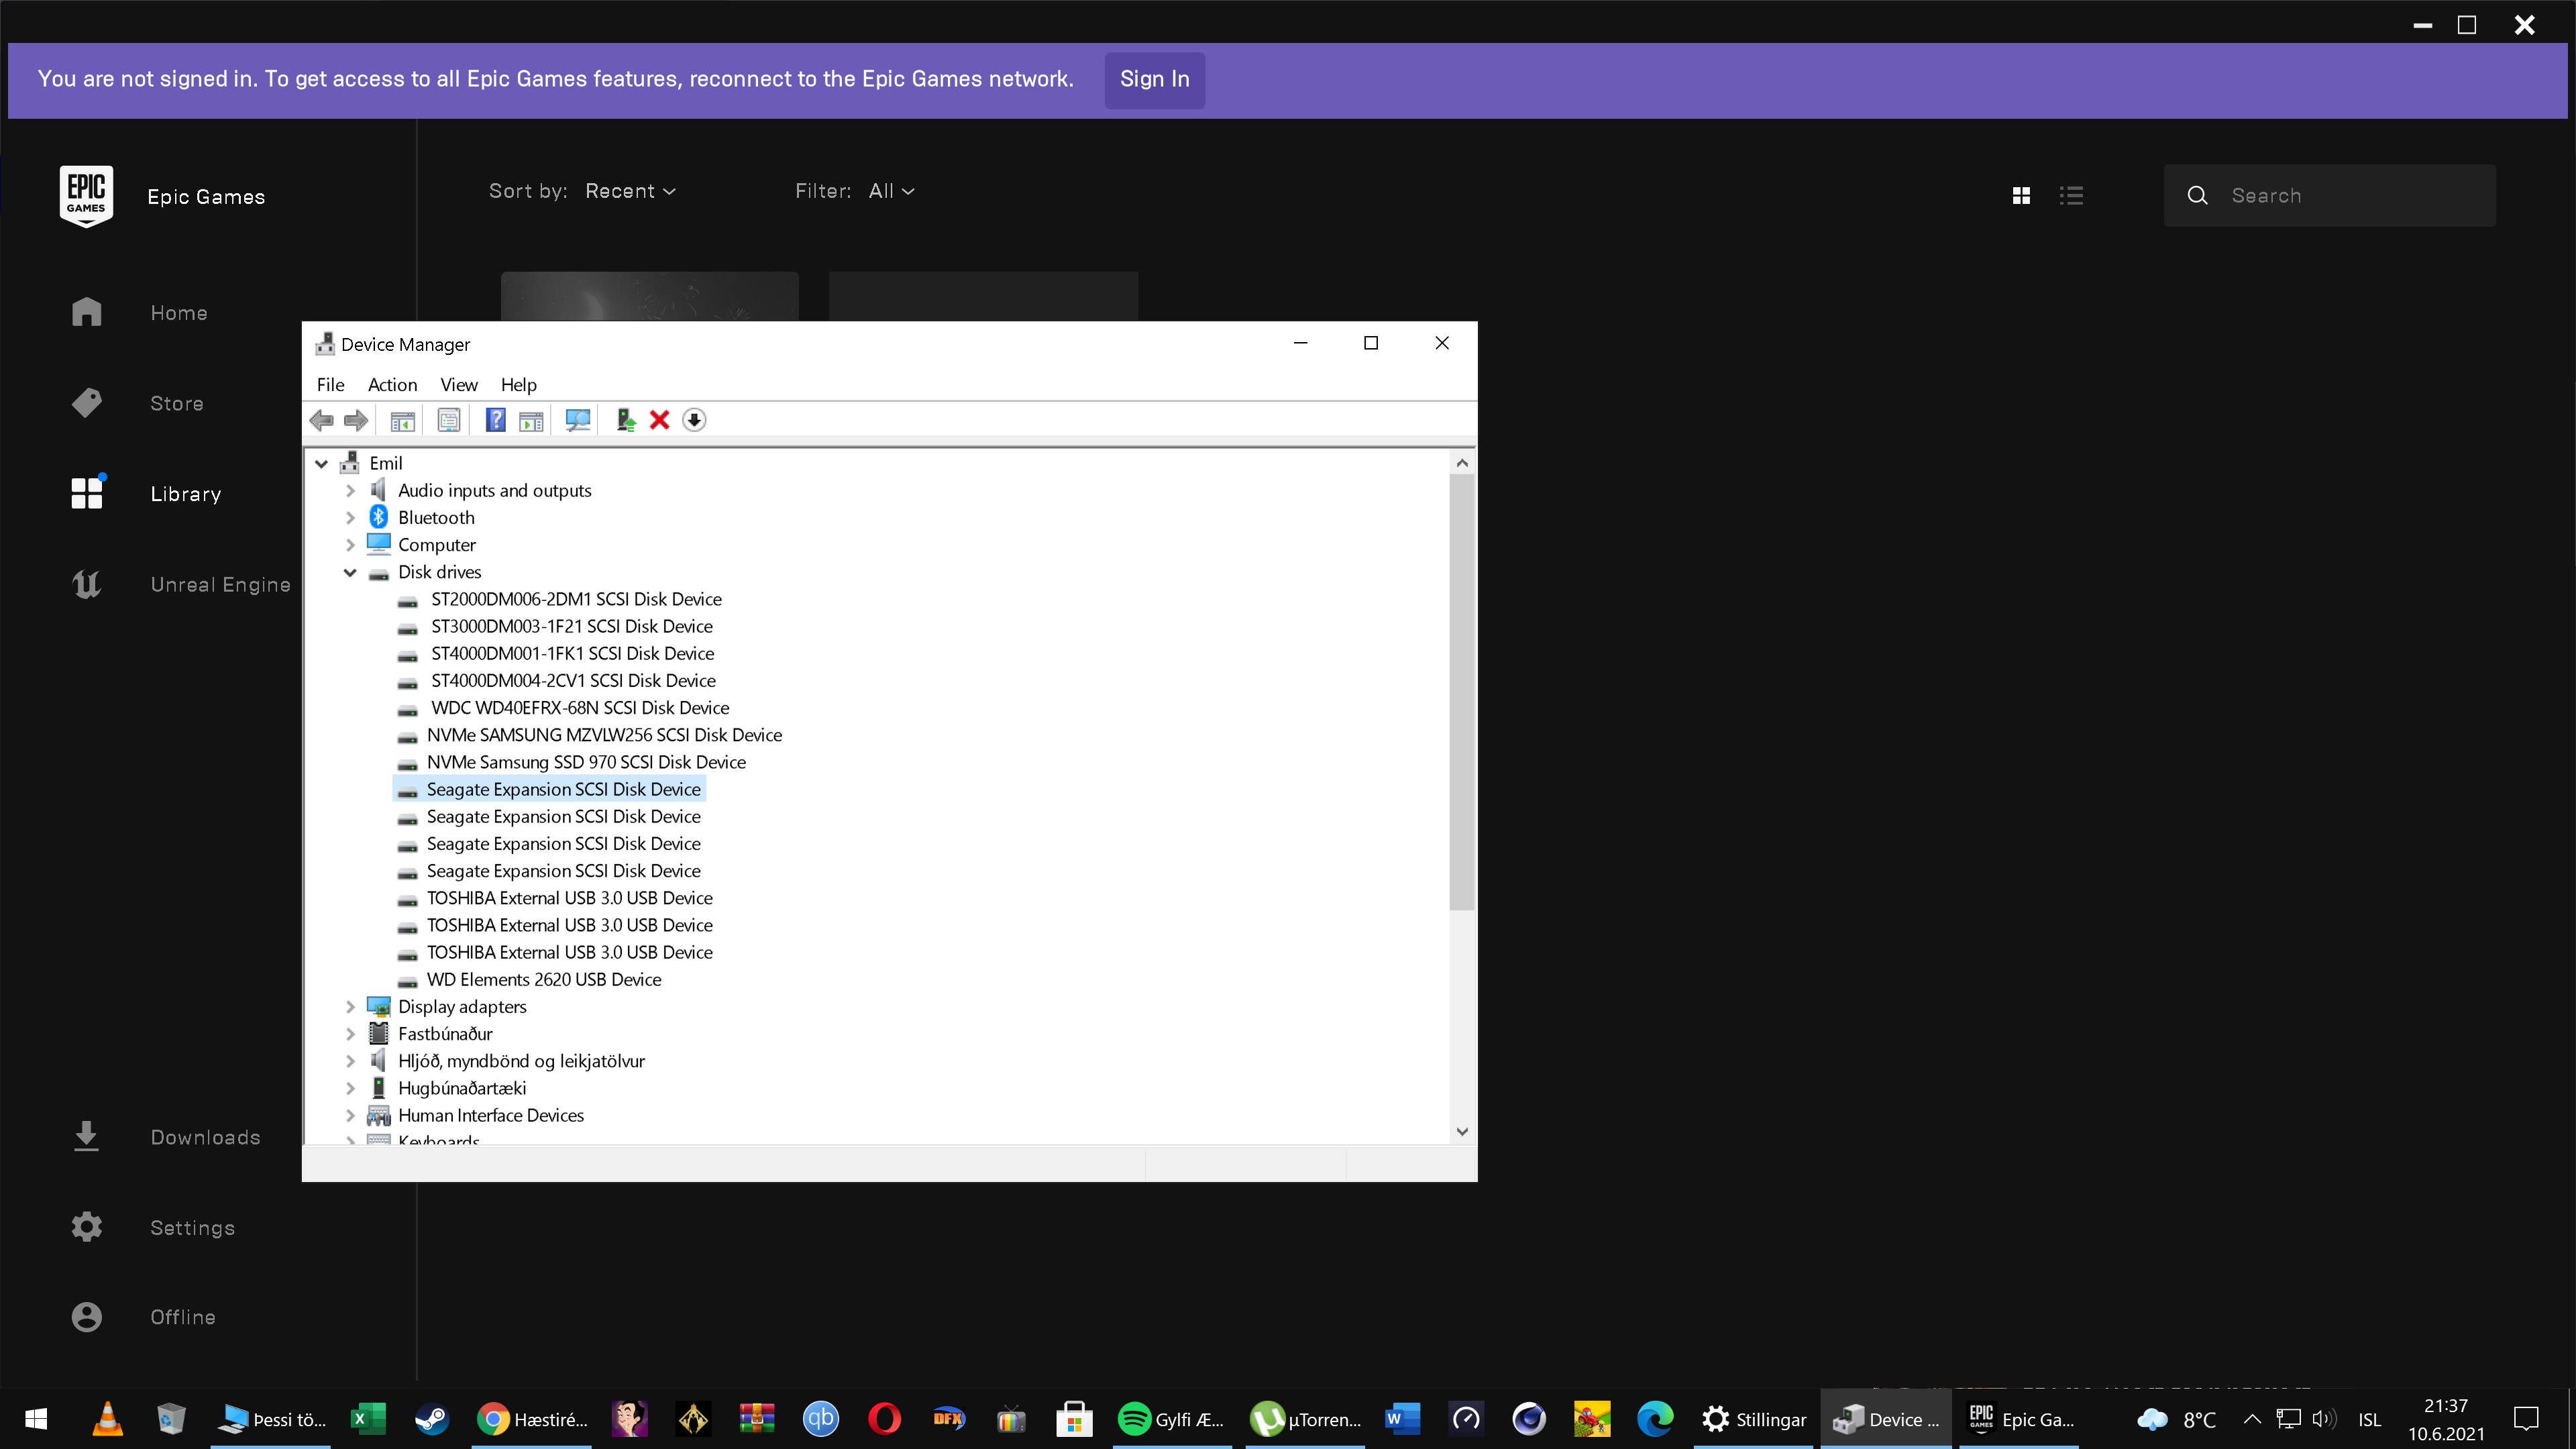Click the Sign In button

coord(1154,80)
